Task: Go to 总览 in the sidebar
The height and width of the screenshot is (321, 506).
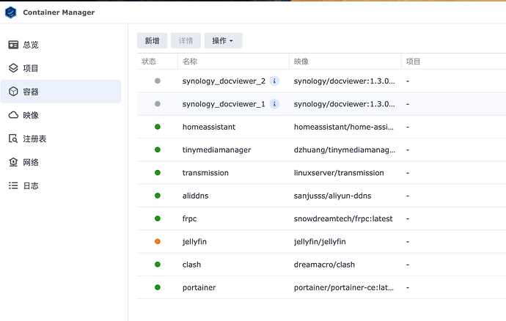Action: [x=31, y=45]
